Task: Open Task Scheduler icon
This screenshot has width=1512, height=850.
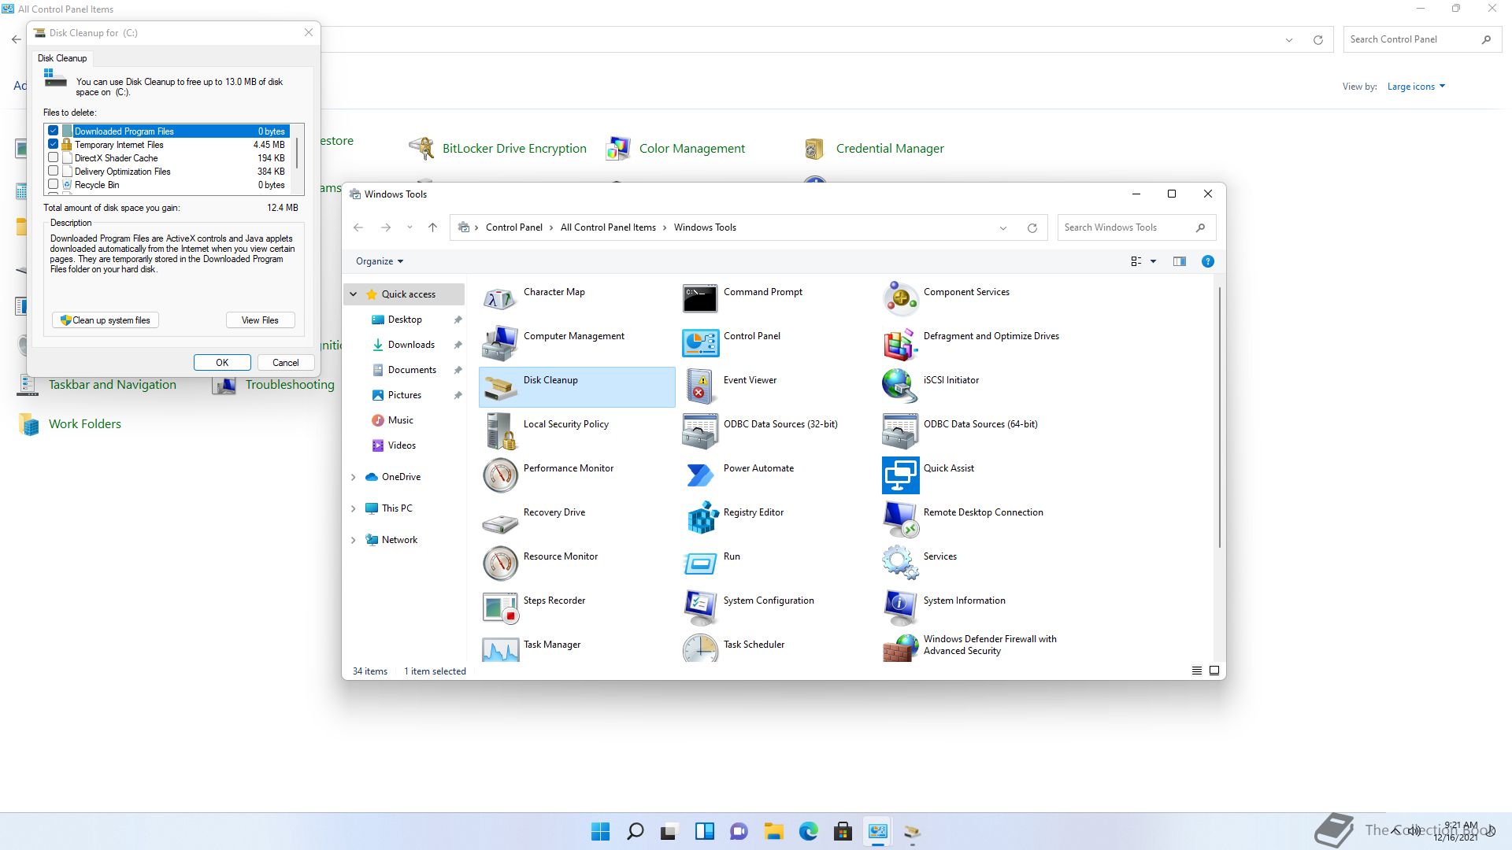Action: [700, 649]
